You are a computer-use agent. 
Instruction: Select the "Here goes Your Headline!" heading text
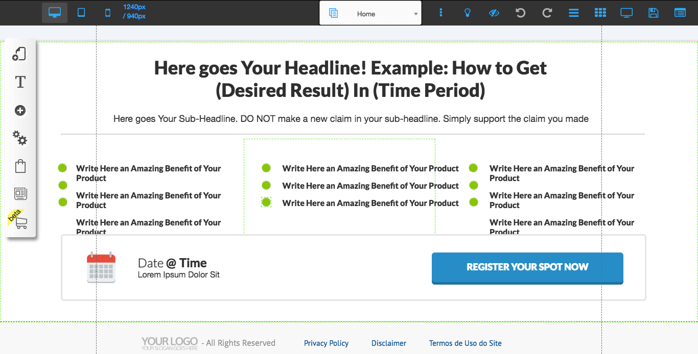pyautogui.click(x=351, y=79)
